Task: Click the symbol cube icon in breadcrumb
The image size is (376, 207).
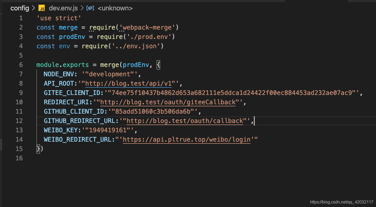Action: click(90, 8)
